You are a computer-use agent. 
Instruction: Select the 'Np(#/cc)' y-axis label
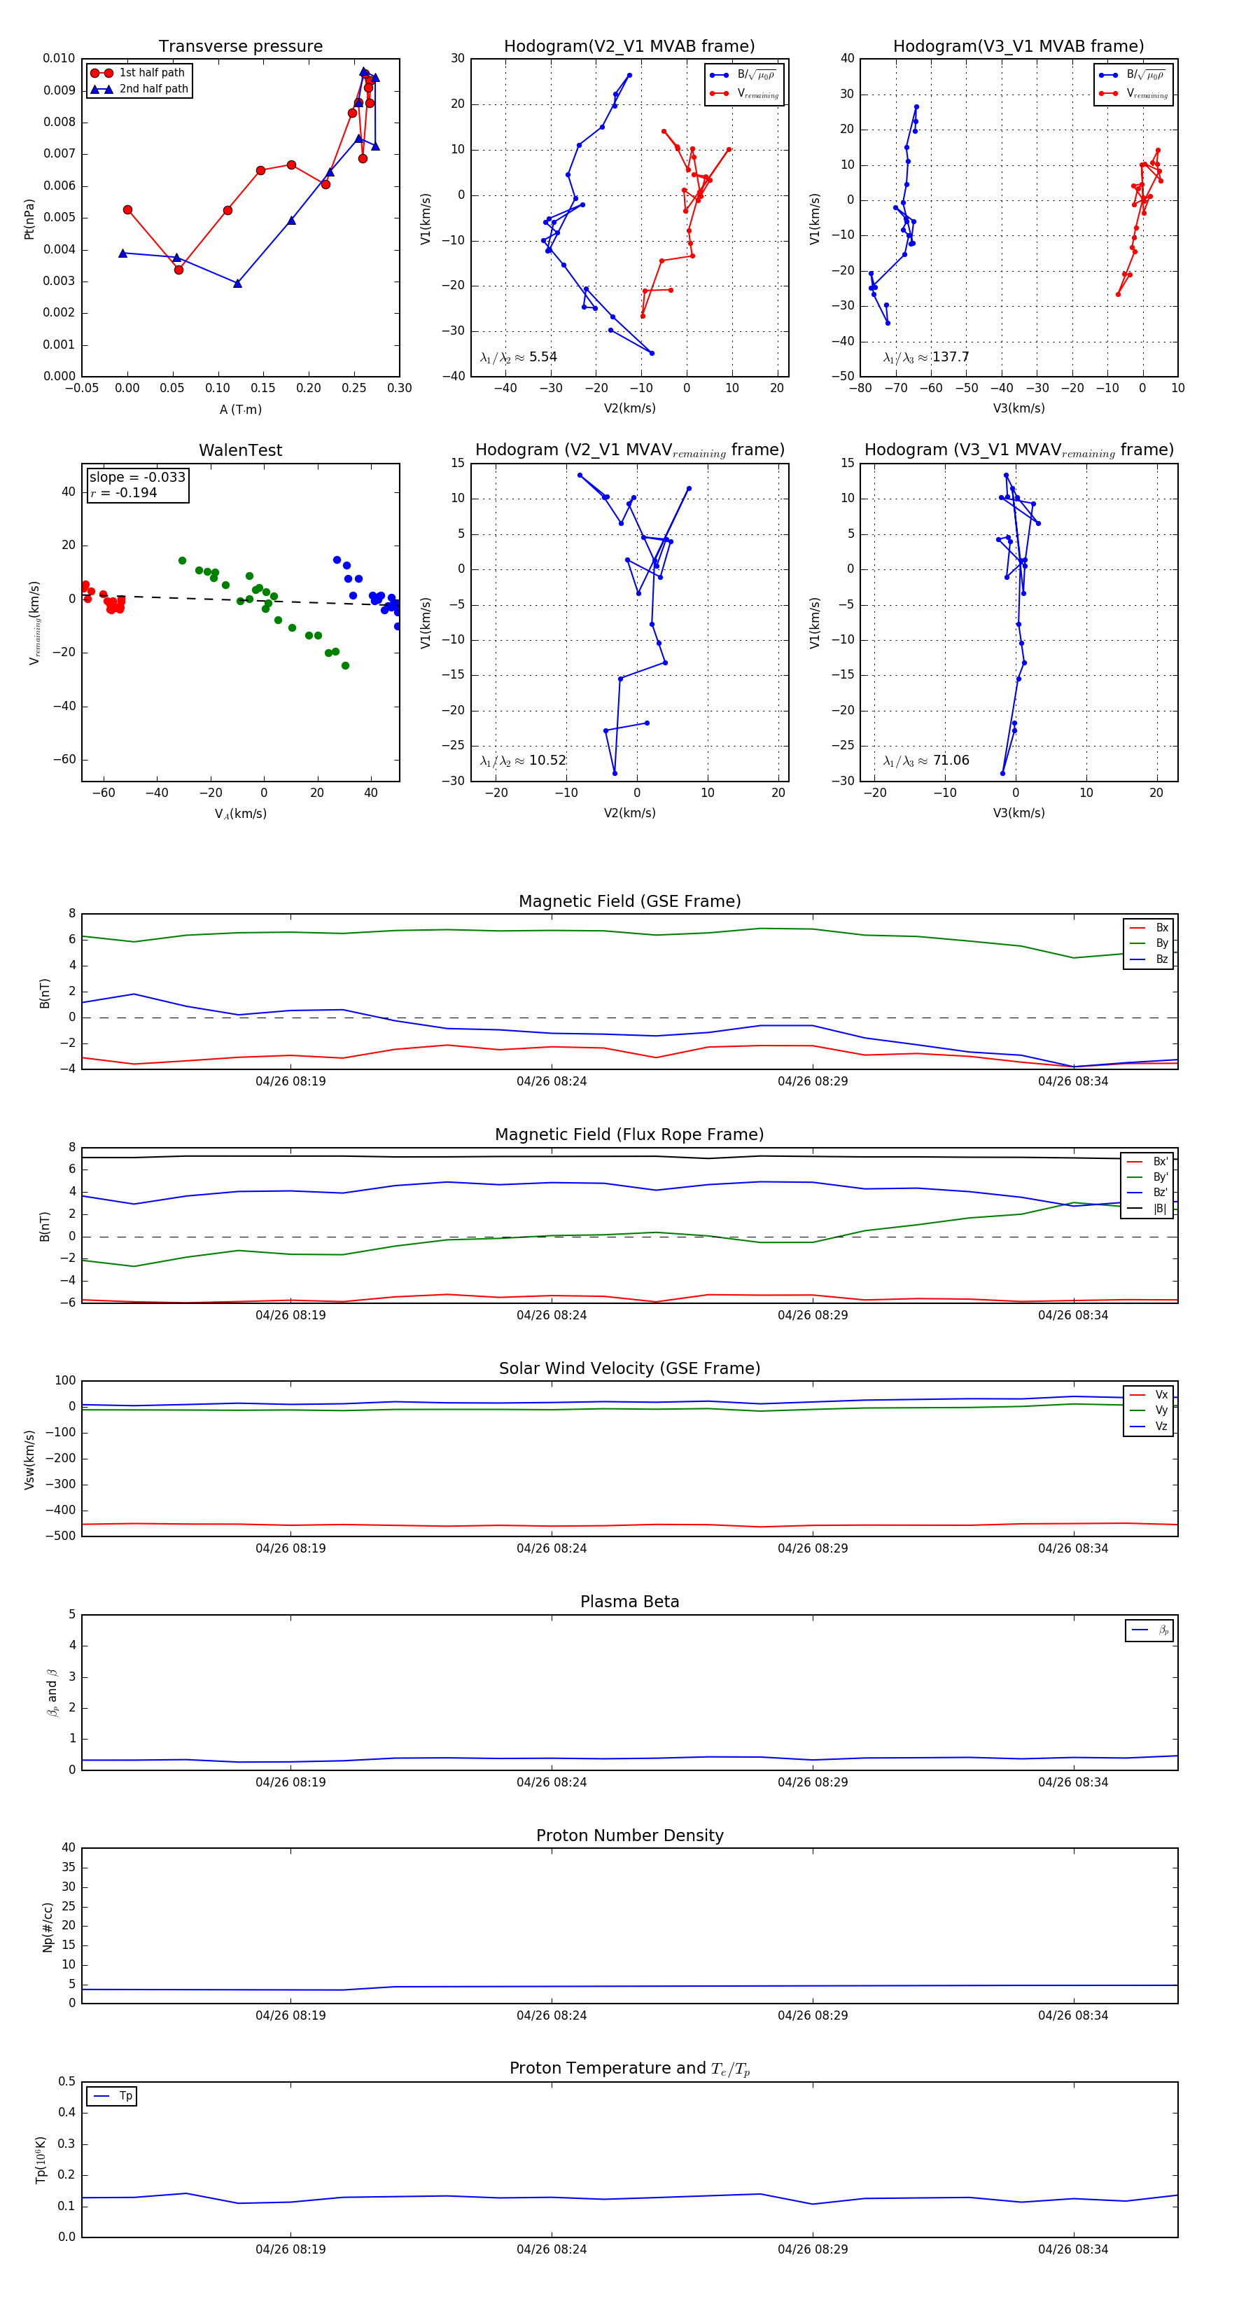pos(48,1927)
